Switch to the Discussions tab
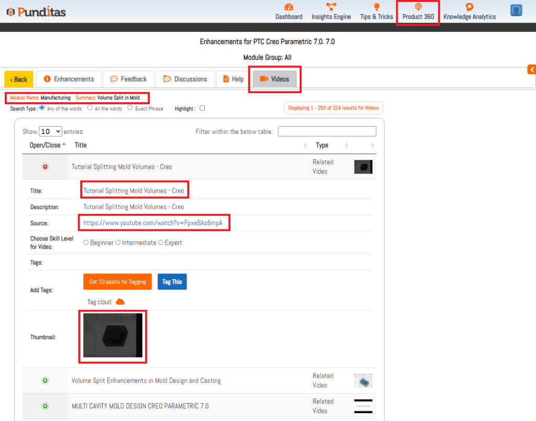Image resolution: width=536 pixels, height=421 pixels. click(185, 79)
